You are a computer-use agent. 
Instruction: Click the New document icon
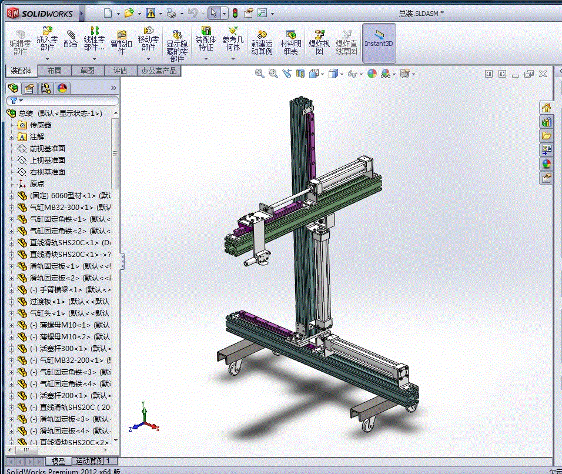108,14
